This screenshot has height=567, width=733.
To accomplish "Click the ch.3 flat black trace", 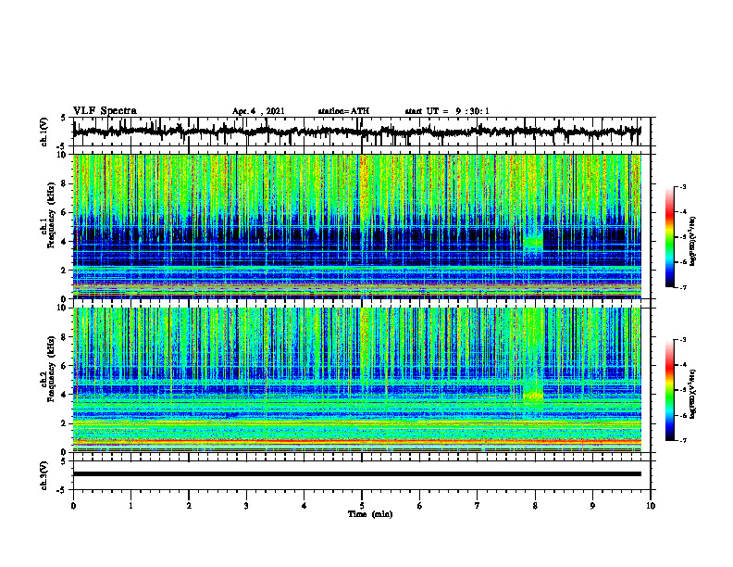I will [356, 474].
